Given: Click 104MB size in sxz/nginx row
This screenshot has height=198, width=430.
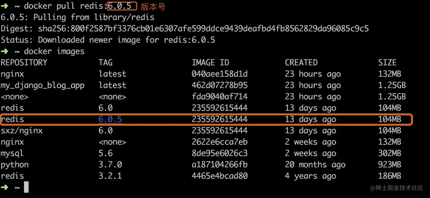Looking at the screenshot, I should (x=389, y=131).
